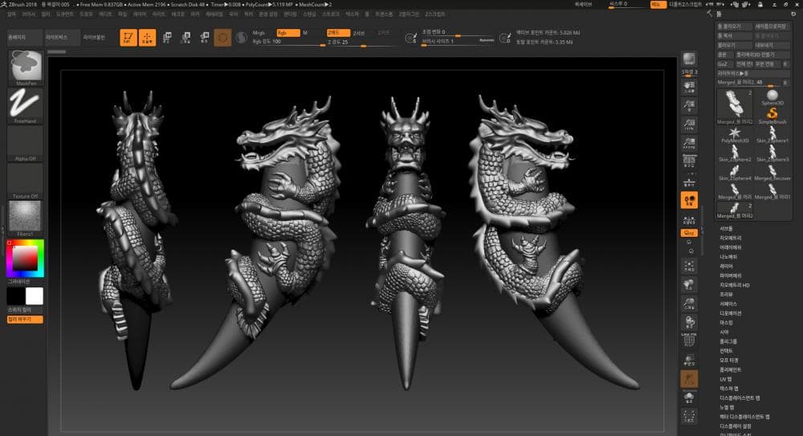Viewport: 803px width, 436px height.
Task: Open the Texture Off selector
Action: [x=25, y=181]
